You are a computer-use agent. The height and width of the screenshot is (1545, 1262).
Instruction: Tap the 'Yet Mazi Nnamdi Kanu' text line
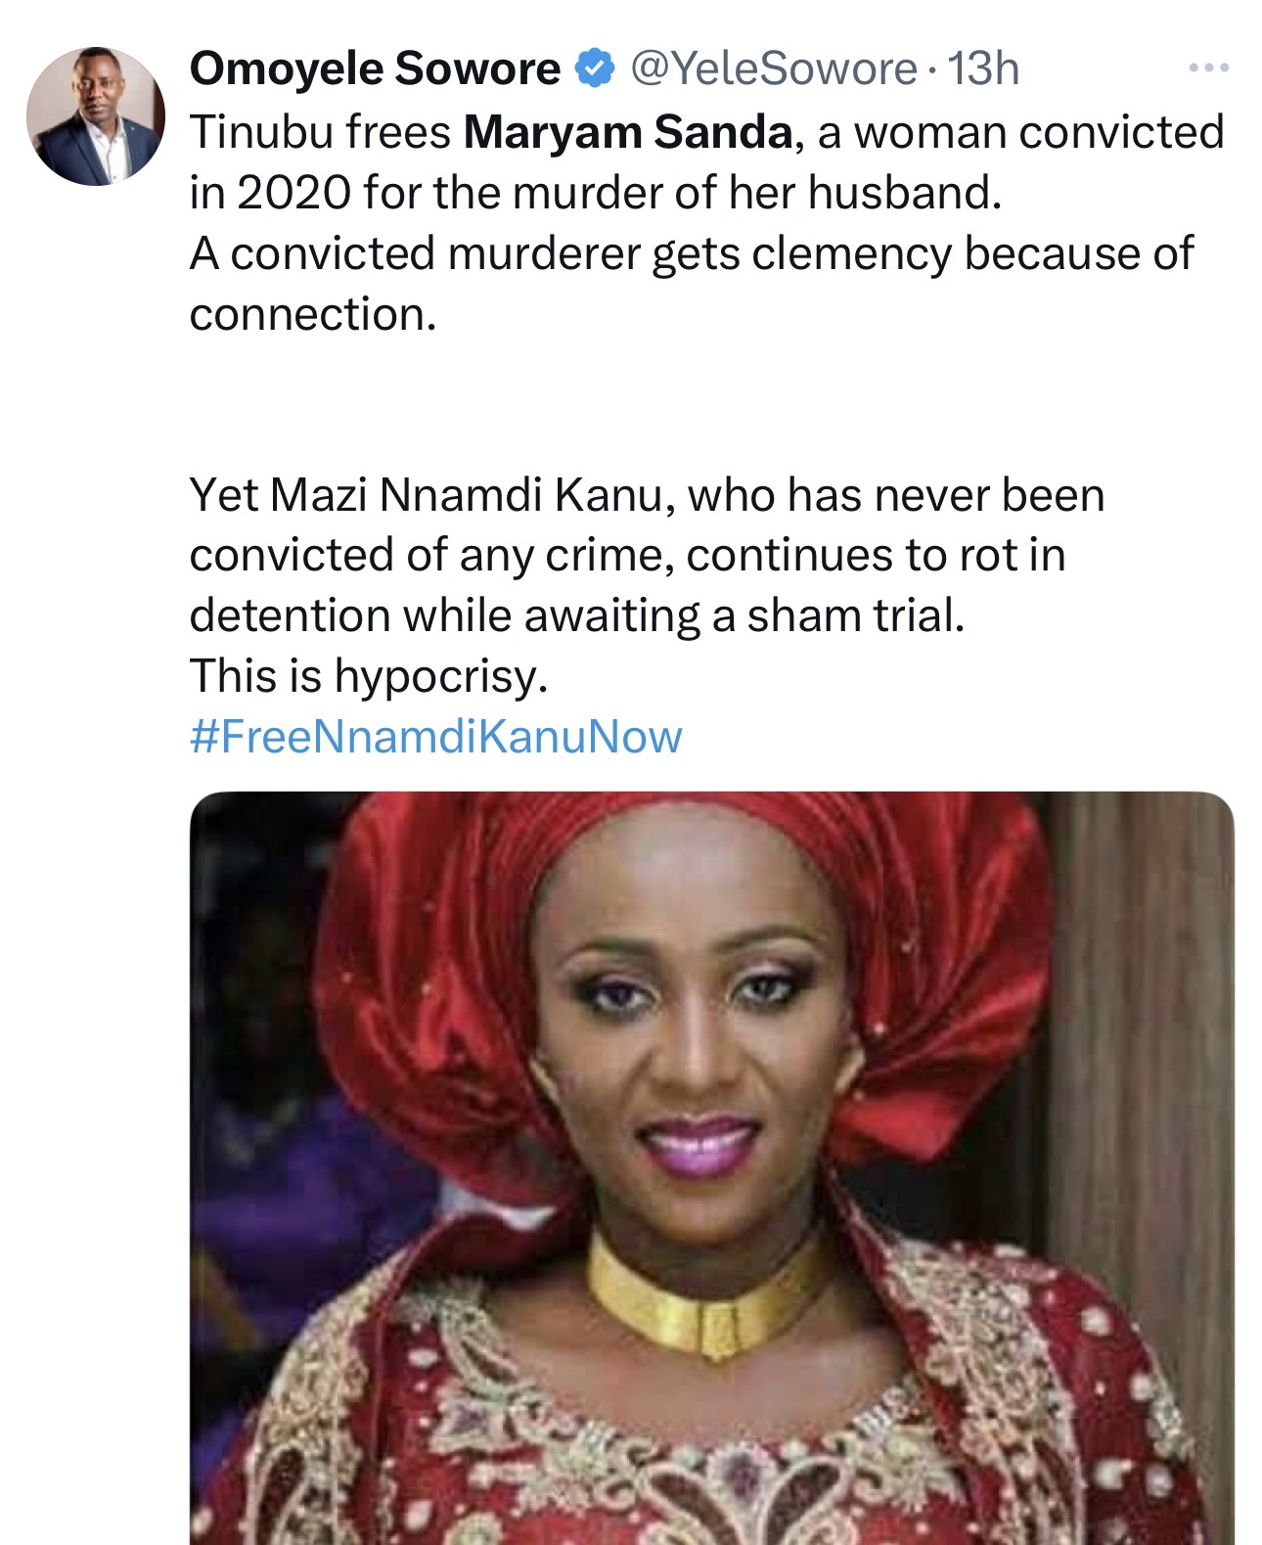[646, 495]
